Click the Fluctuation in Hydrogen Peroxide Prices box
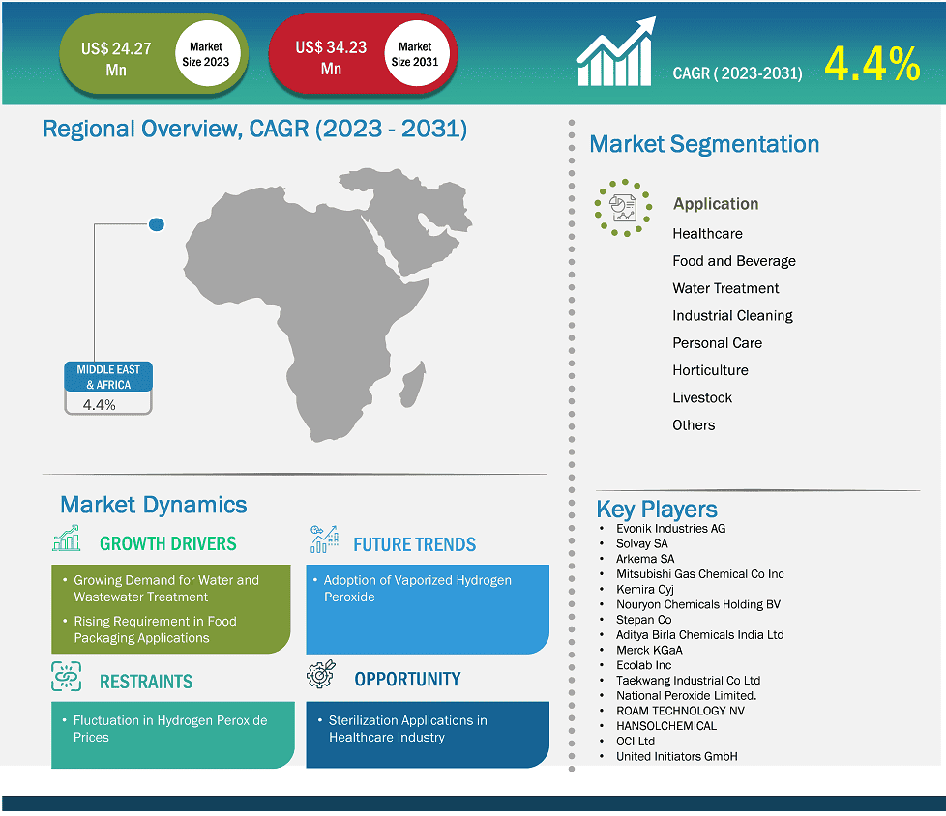Image resolution: width=946 pixels, height=816 pixels. click(x=172, y=734)
